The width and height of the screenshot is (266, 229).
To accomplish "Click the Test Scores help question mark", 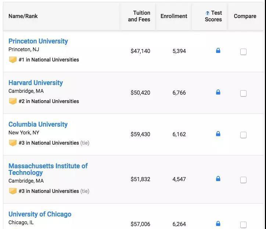I will click(208, 13).
